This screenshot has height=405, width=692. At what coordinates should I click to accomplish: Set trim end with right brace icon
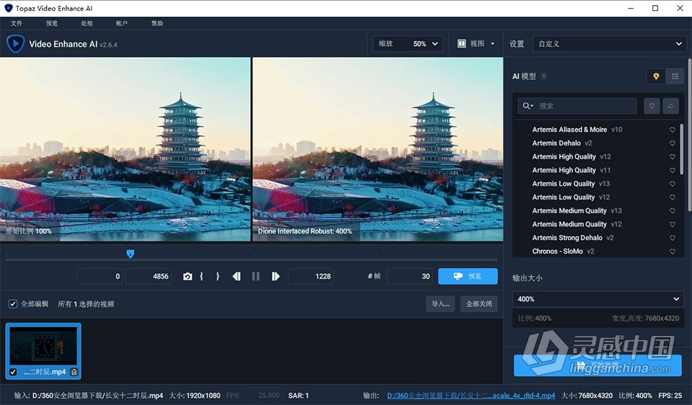[218, 277]
